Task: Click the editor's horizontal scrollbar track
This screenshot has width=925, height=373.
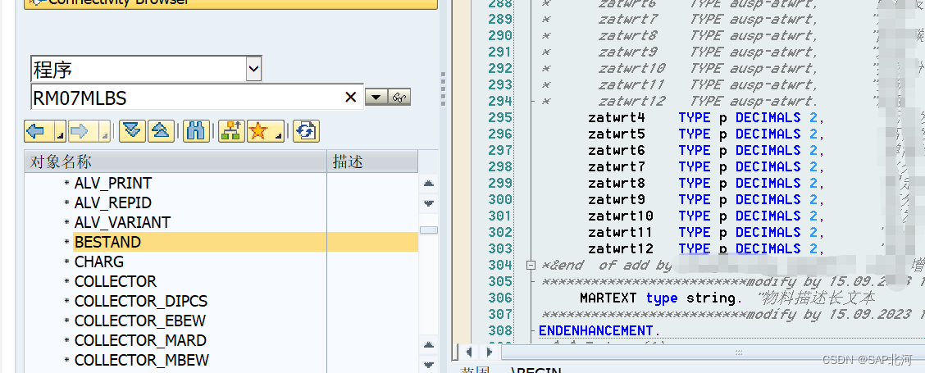Action: click(x=713, y=353)
